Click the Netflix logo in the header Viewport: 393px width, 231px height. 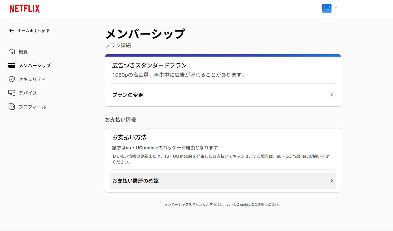click(24, 9)
